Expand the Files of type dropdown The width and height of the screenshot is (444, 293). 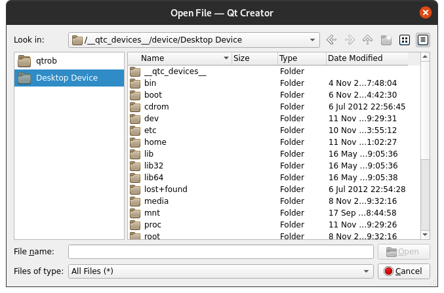[364, 271]
